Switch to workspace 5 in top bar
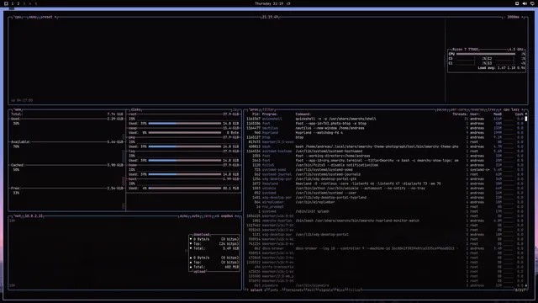This screenshot has height=303, width=538. (x=35, y=3)
